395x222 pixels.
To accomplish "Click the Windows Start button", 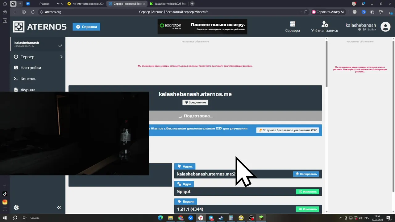I will (5, 218).
